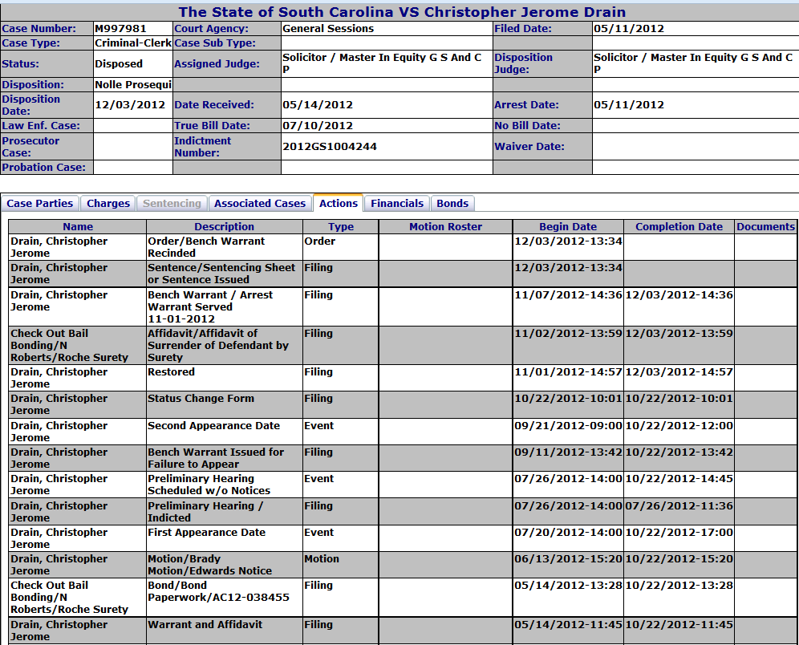This screenshot has height=645, width=799.
Task: Click indictment number 2012GS1004244
Action: 330,146
